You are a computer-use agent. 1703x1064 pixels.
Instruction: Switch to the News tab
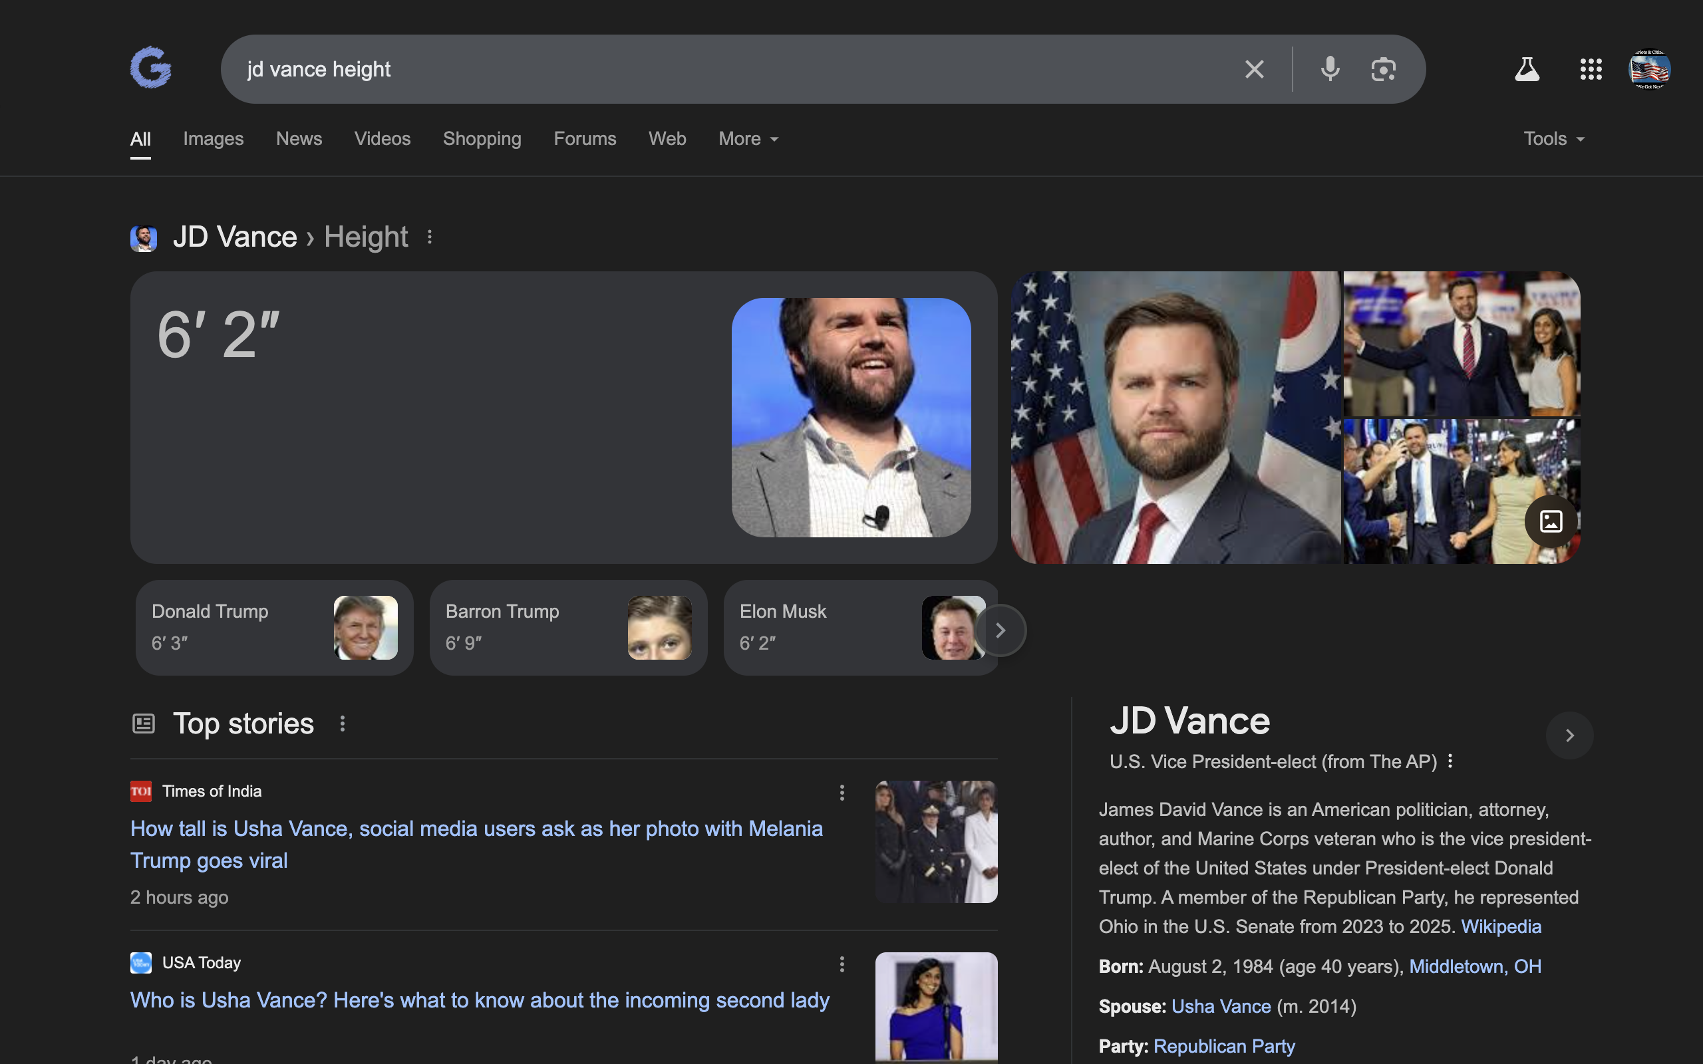pos(299,138)
